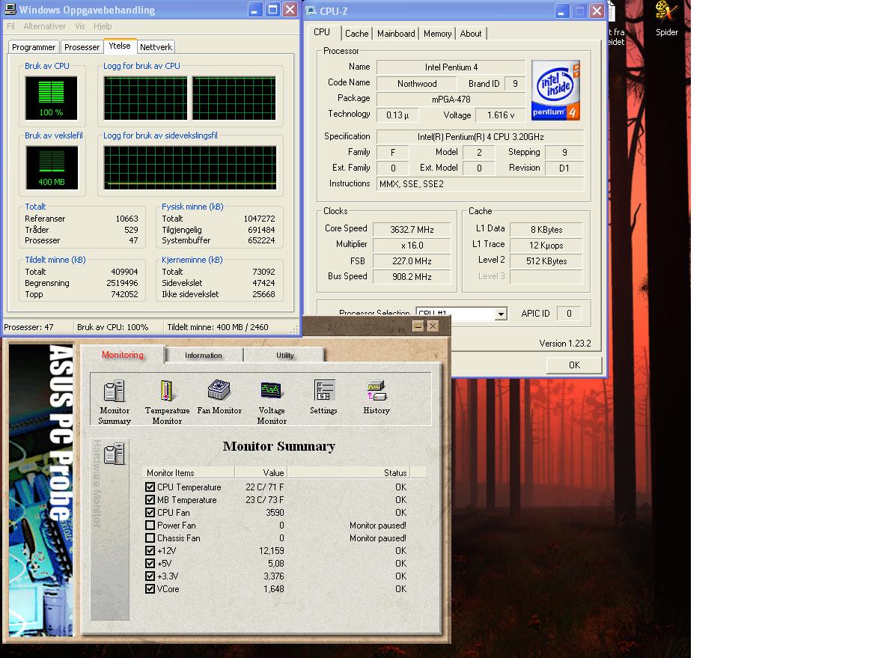878x658 pixels.
Task: Open the Fan Monitor icon
Action: tap(219, 397)
